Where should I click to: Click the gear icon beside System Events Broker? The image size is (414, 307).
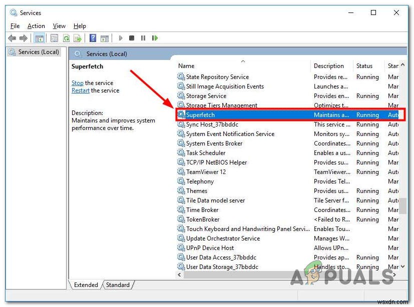pyautogui.click(x=181, y=143)
